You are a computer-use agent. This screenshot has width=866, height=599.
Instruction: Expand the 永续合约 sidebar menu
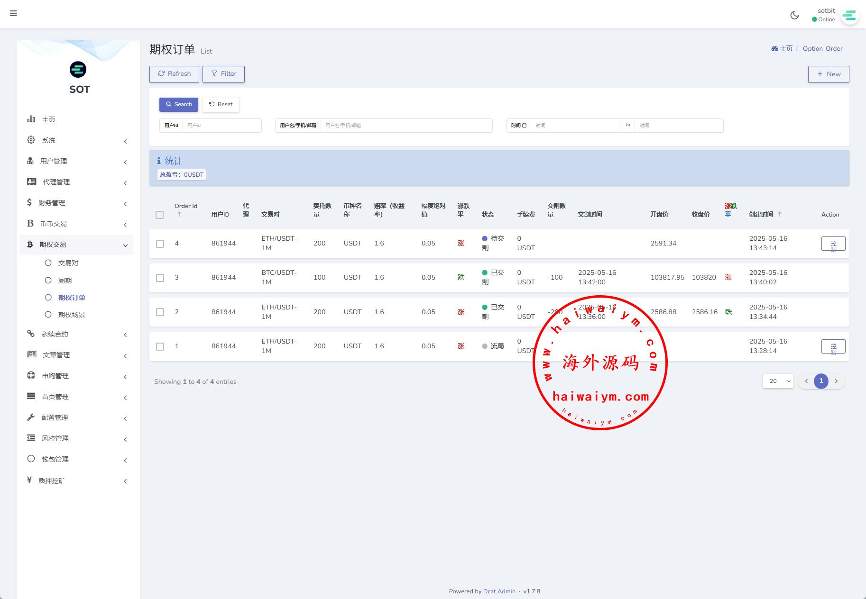coord(77,334)
